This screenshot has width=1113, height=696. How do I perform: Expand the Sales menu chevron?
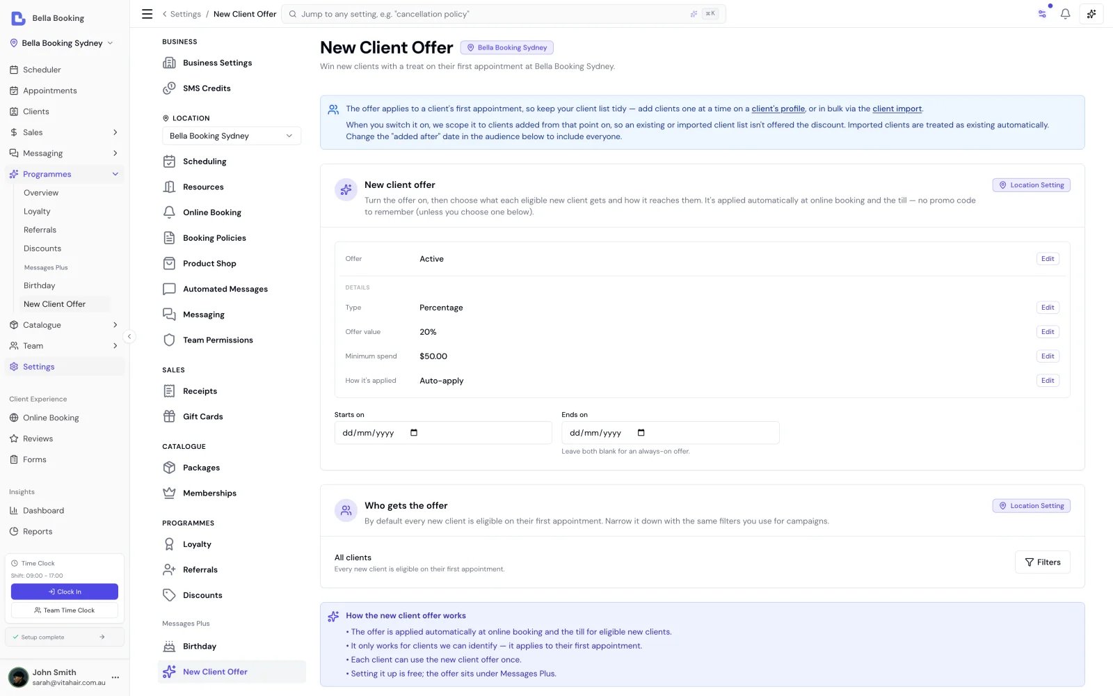[x=115, y=132]
